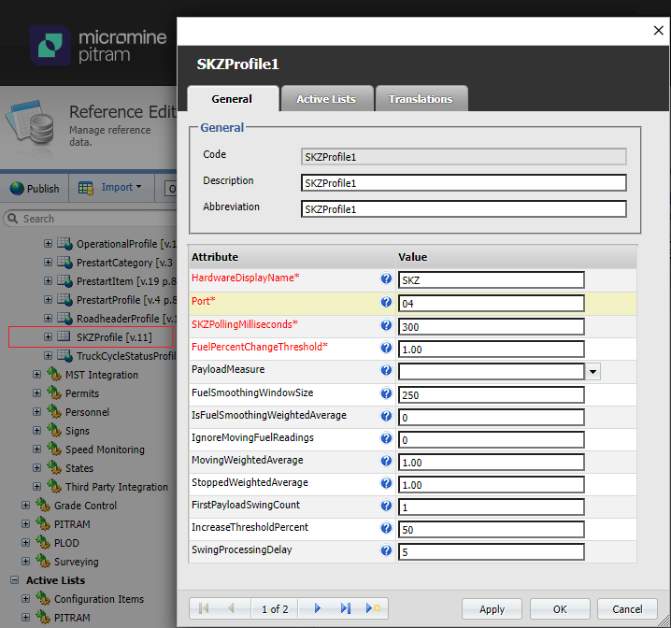This screenshot has height=628, width=671.
Task: Open help icon for Port attribute
Action: point(386,302)
